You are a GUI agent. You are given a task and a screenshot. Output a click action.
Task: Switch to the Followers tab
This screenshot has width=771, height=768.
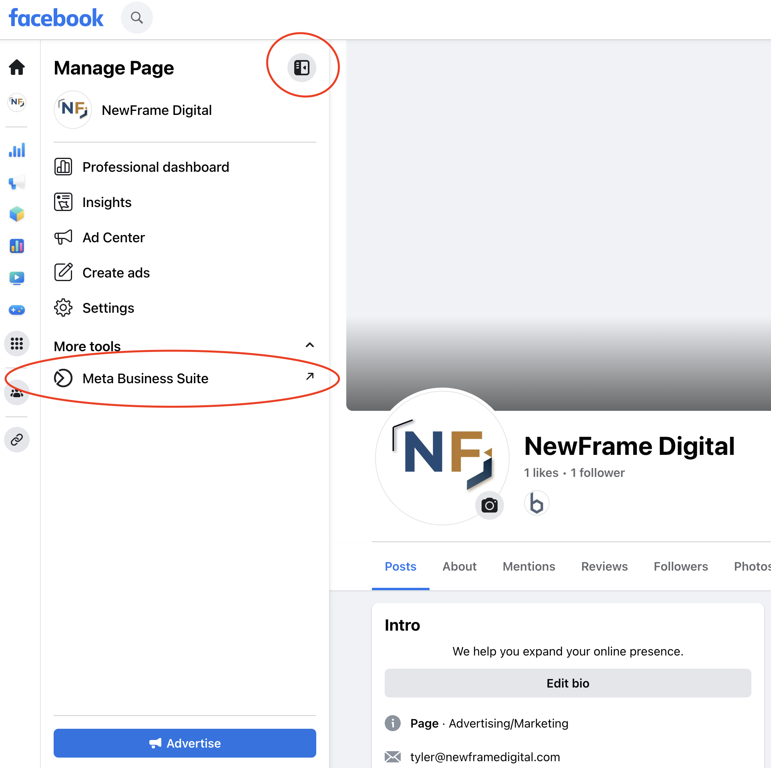point(681,566)
